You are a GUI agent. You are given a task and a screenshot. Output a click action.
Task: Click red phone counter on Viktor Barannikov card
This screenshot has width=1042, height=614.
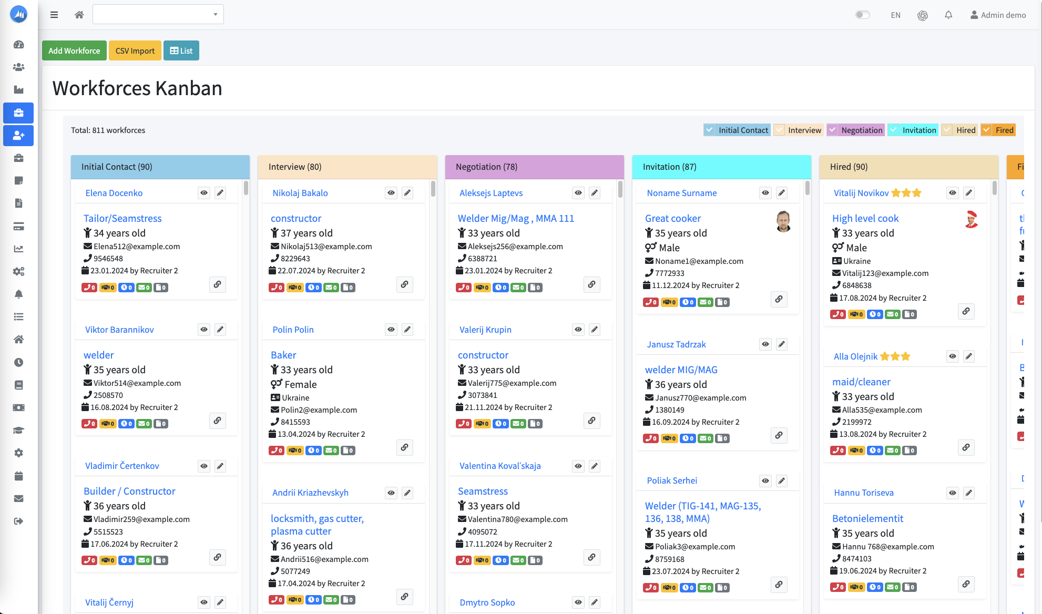click(x=89, y=424)
